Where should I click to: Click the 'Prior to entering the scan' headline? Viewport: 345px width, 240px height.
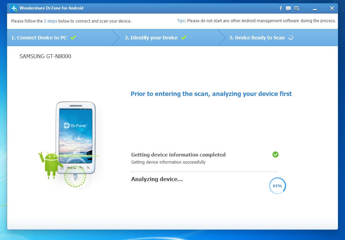coord(211,94)
